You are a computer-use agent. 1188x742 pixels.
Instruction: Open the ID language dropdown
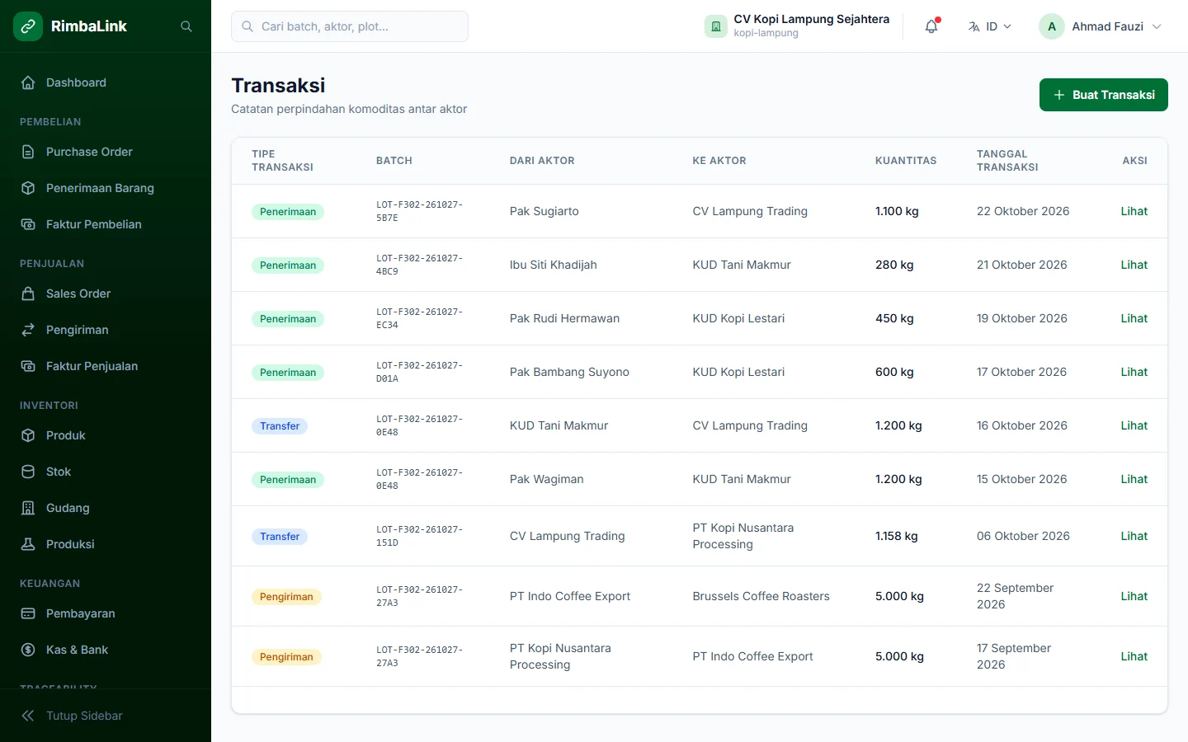(989, 26)
